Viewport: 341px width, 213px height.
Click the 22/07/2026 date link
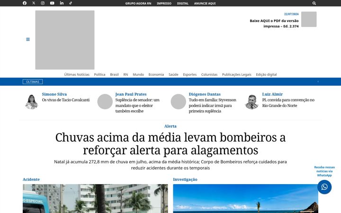(291, 14)
